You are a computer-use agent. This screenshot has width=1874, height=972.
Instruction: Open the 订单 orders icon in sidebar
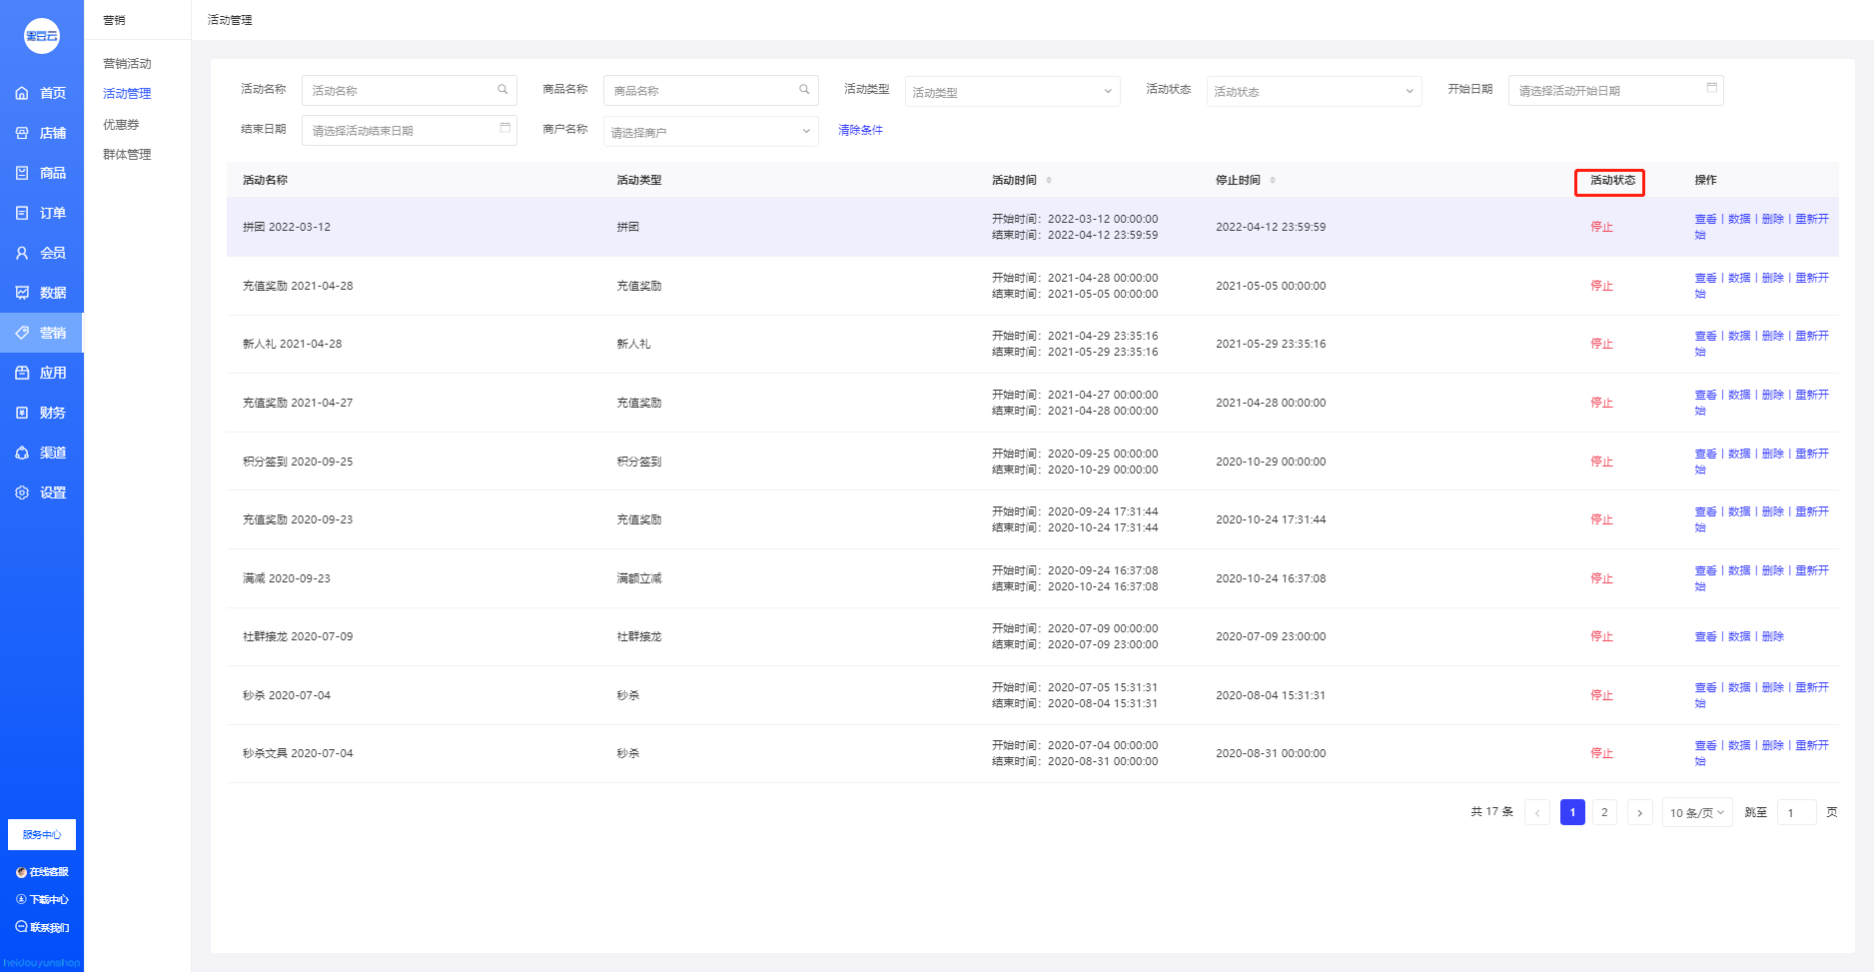tap(22, 213)
